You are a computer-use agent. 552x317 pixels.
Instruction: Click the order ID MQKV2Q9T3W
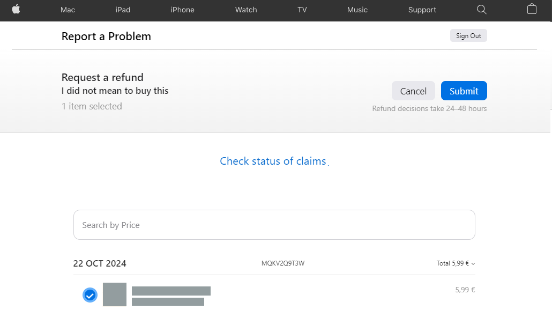tap(283, 263)
